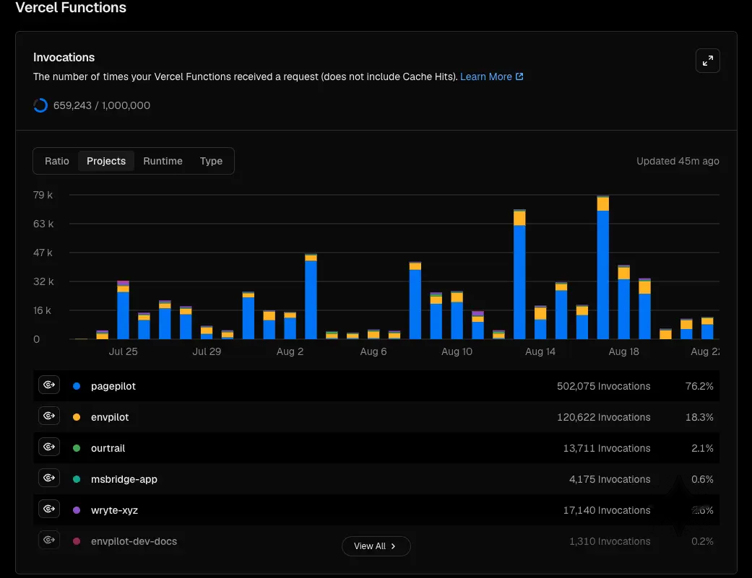Toggle visibility of envpilot series

49,416
